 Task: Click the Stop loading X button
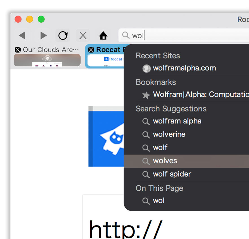pos(83,36)
